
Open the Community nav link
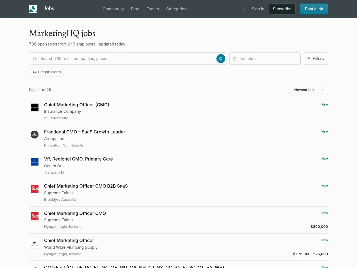[x=113, y=9]
